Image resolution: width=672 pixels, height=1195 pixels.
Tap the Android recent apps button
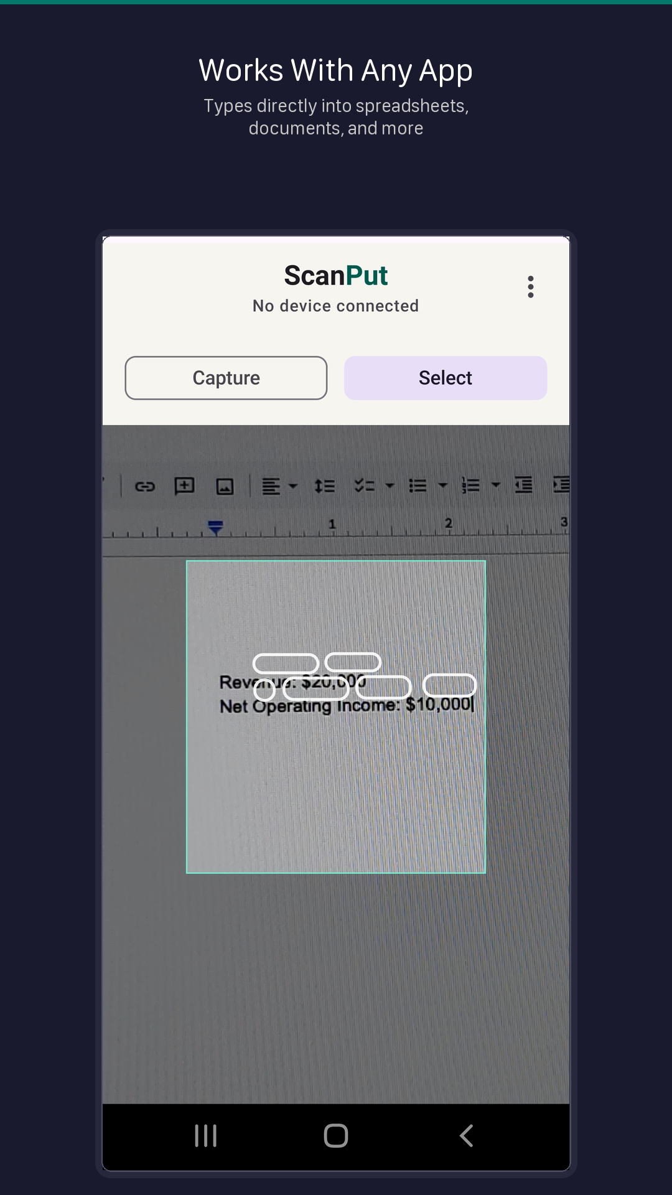pos(205,1136)
